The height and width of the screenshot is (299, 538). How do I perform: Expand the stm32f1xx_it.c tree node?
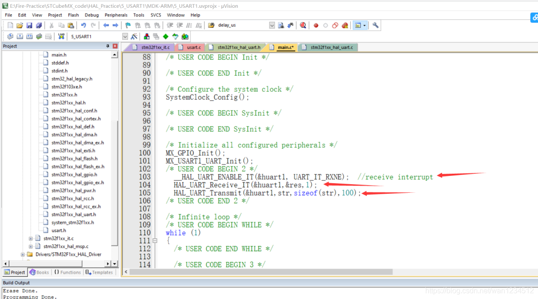31,238
